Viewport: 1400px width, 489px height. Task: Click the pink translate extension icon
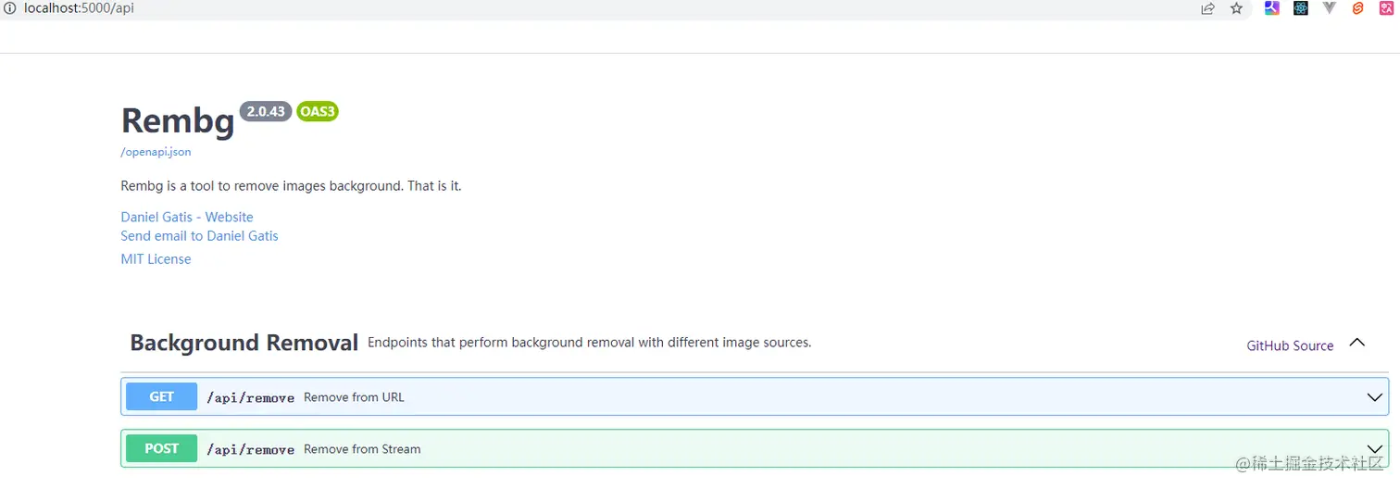pos(1386,8)
